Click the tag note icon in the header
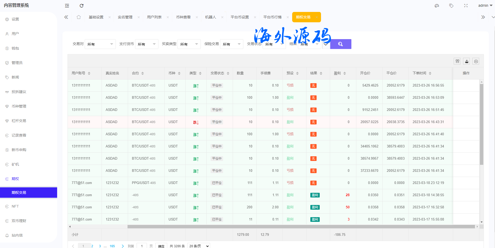The image size is (495, 248). click(451, 6)
